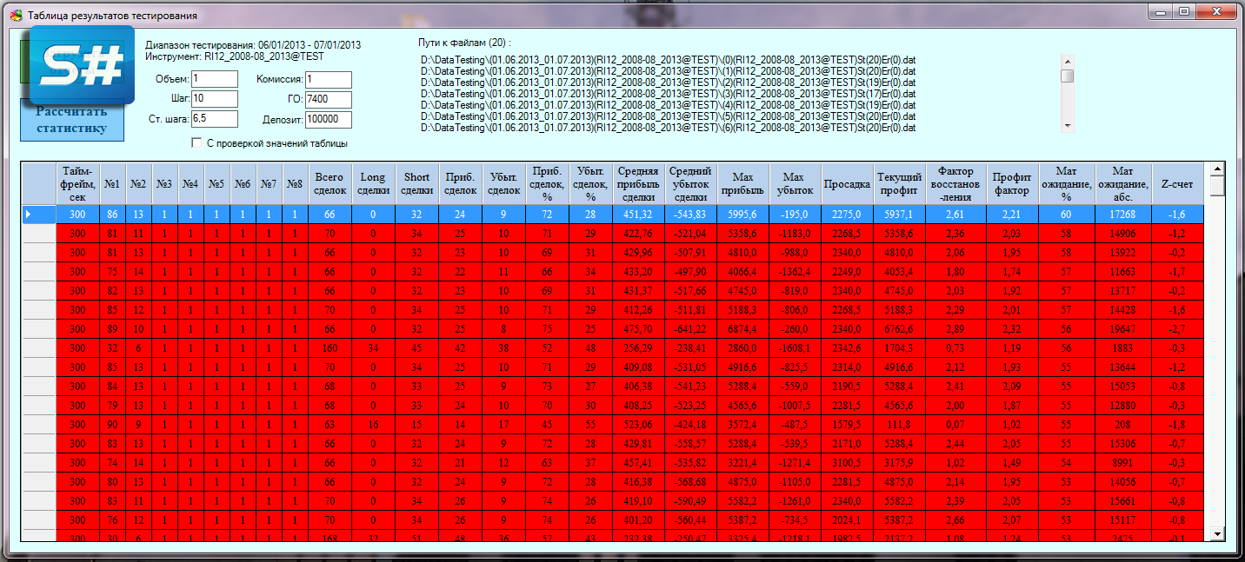Sort by the 'Профит фактор' column header

point(1012,183)
